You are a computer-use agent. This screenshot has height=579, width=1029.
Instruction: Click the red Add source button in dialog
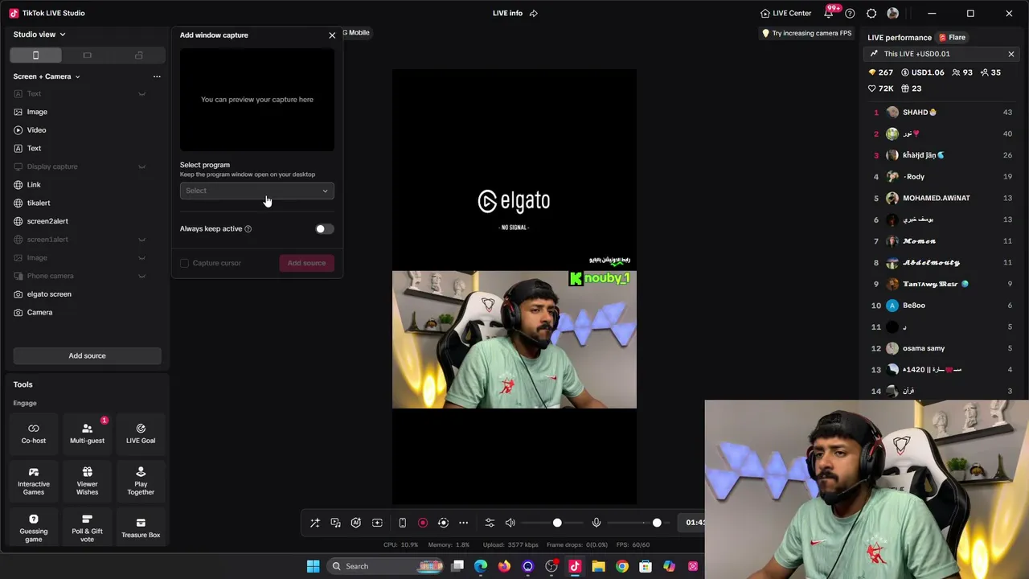tap(306, 263)
